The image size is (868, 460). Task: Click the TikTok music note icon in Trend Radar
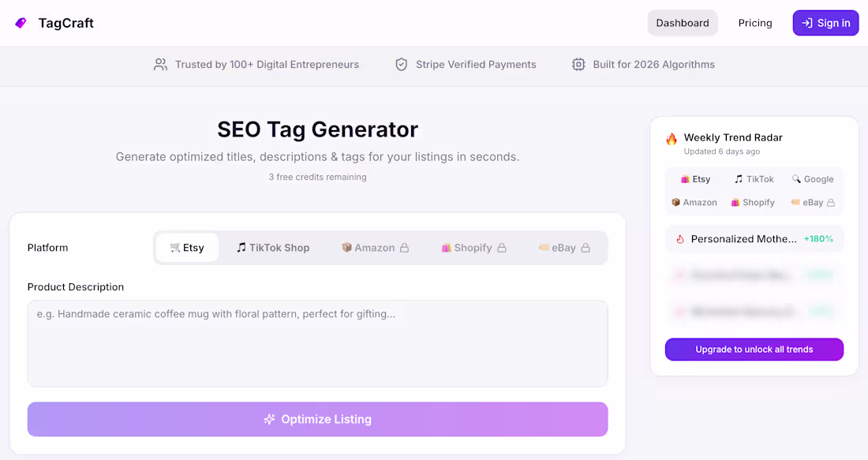[x=740, y=179]
